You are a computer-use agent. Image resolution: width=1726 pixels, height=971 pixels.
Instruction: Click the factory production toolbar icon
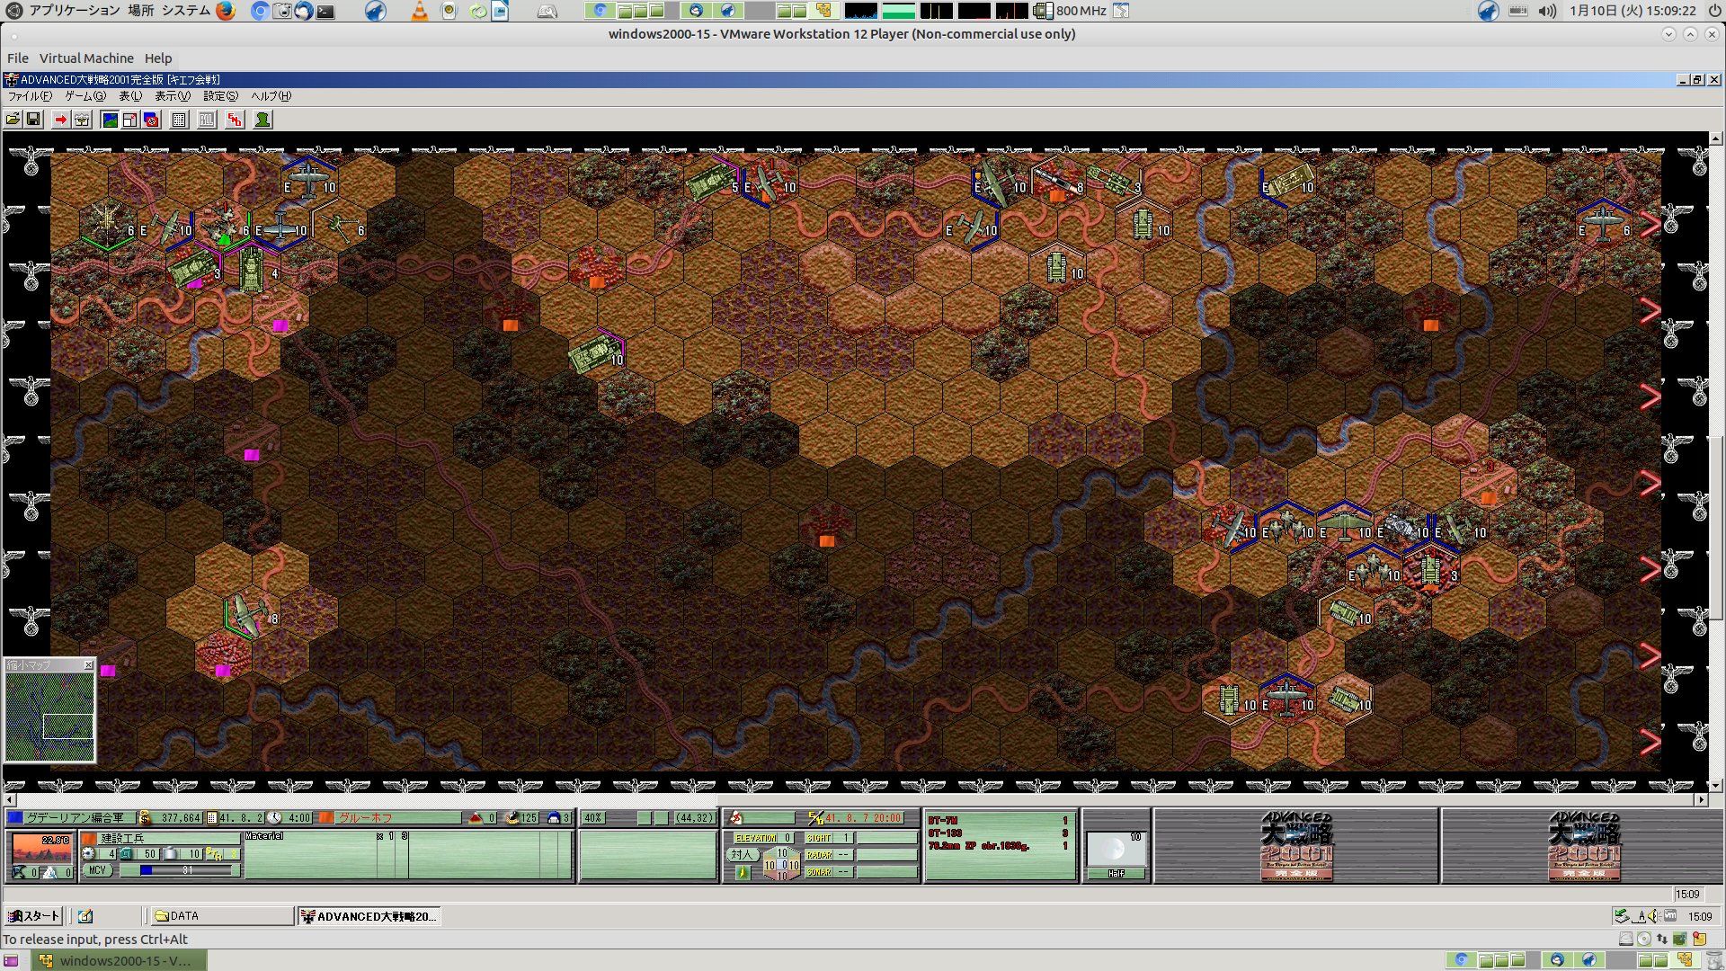[82, 120]
